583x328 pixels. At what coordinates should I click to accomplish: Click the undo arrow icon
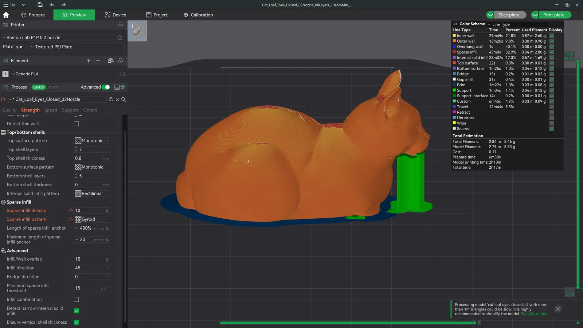click(x=52, y=5)
